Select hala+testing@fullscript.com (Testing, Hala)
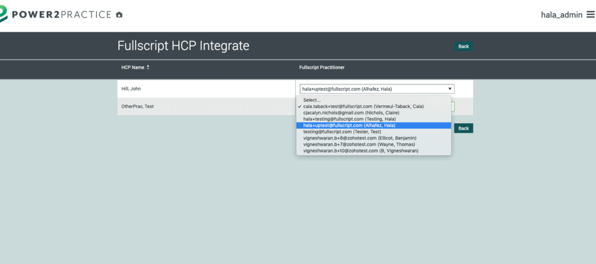This screenshot has width=596, height=264. (x=374, y=119)
